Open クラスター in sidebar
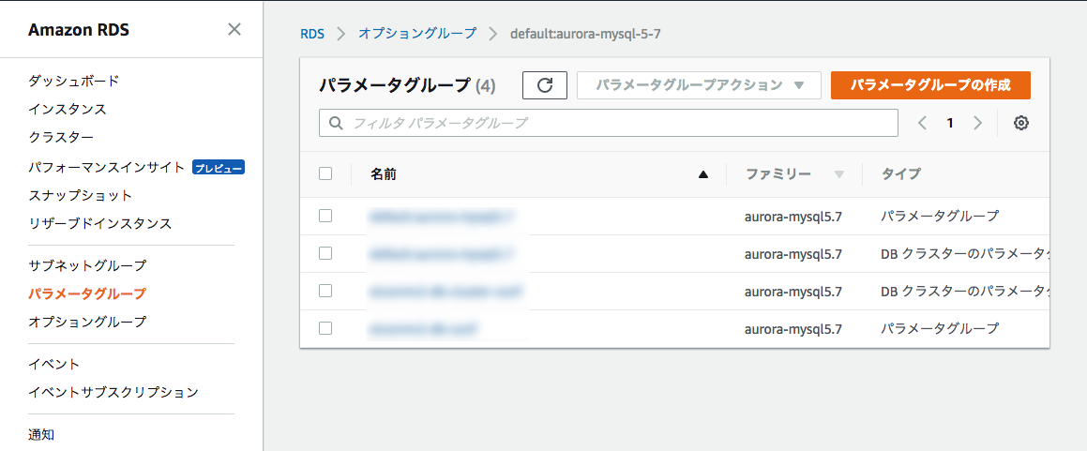The width and height of the screenshot is (1087, 451). click(61, 137)
